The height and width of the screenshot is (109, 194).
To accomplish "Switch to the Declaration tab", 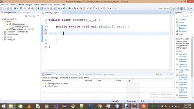I will click(x=72, y=74).
